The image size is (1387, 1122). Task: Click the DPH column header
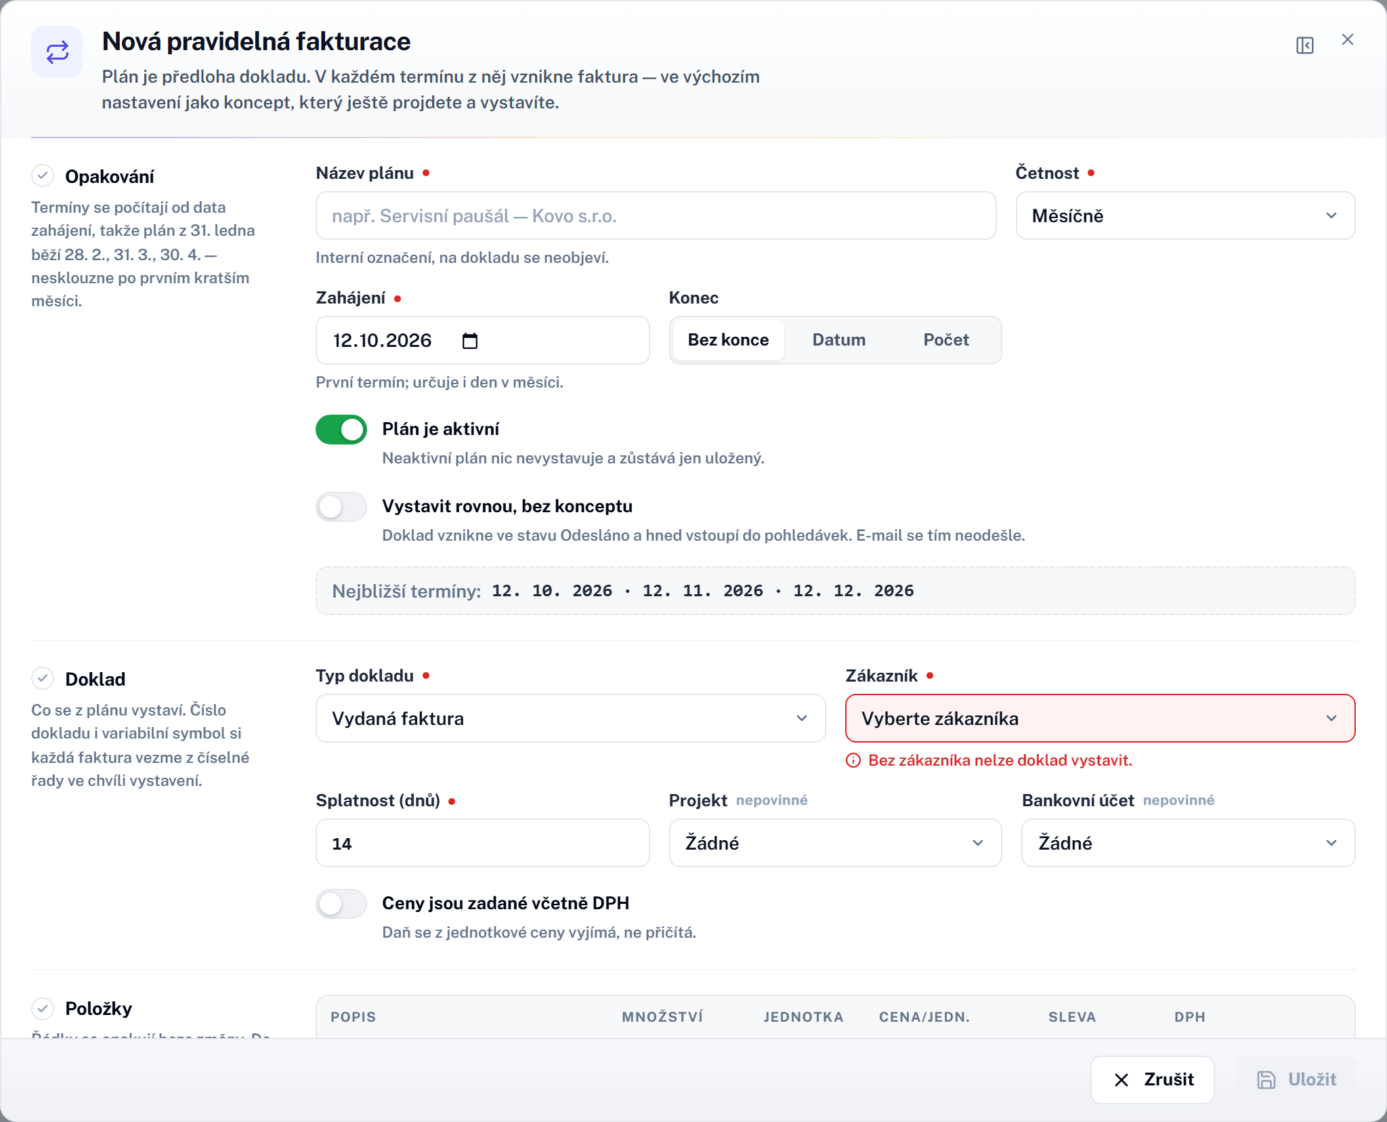(1190, 1017)
